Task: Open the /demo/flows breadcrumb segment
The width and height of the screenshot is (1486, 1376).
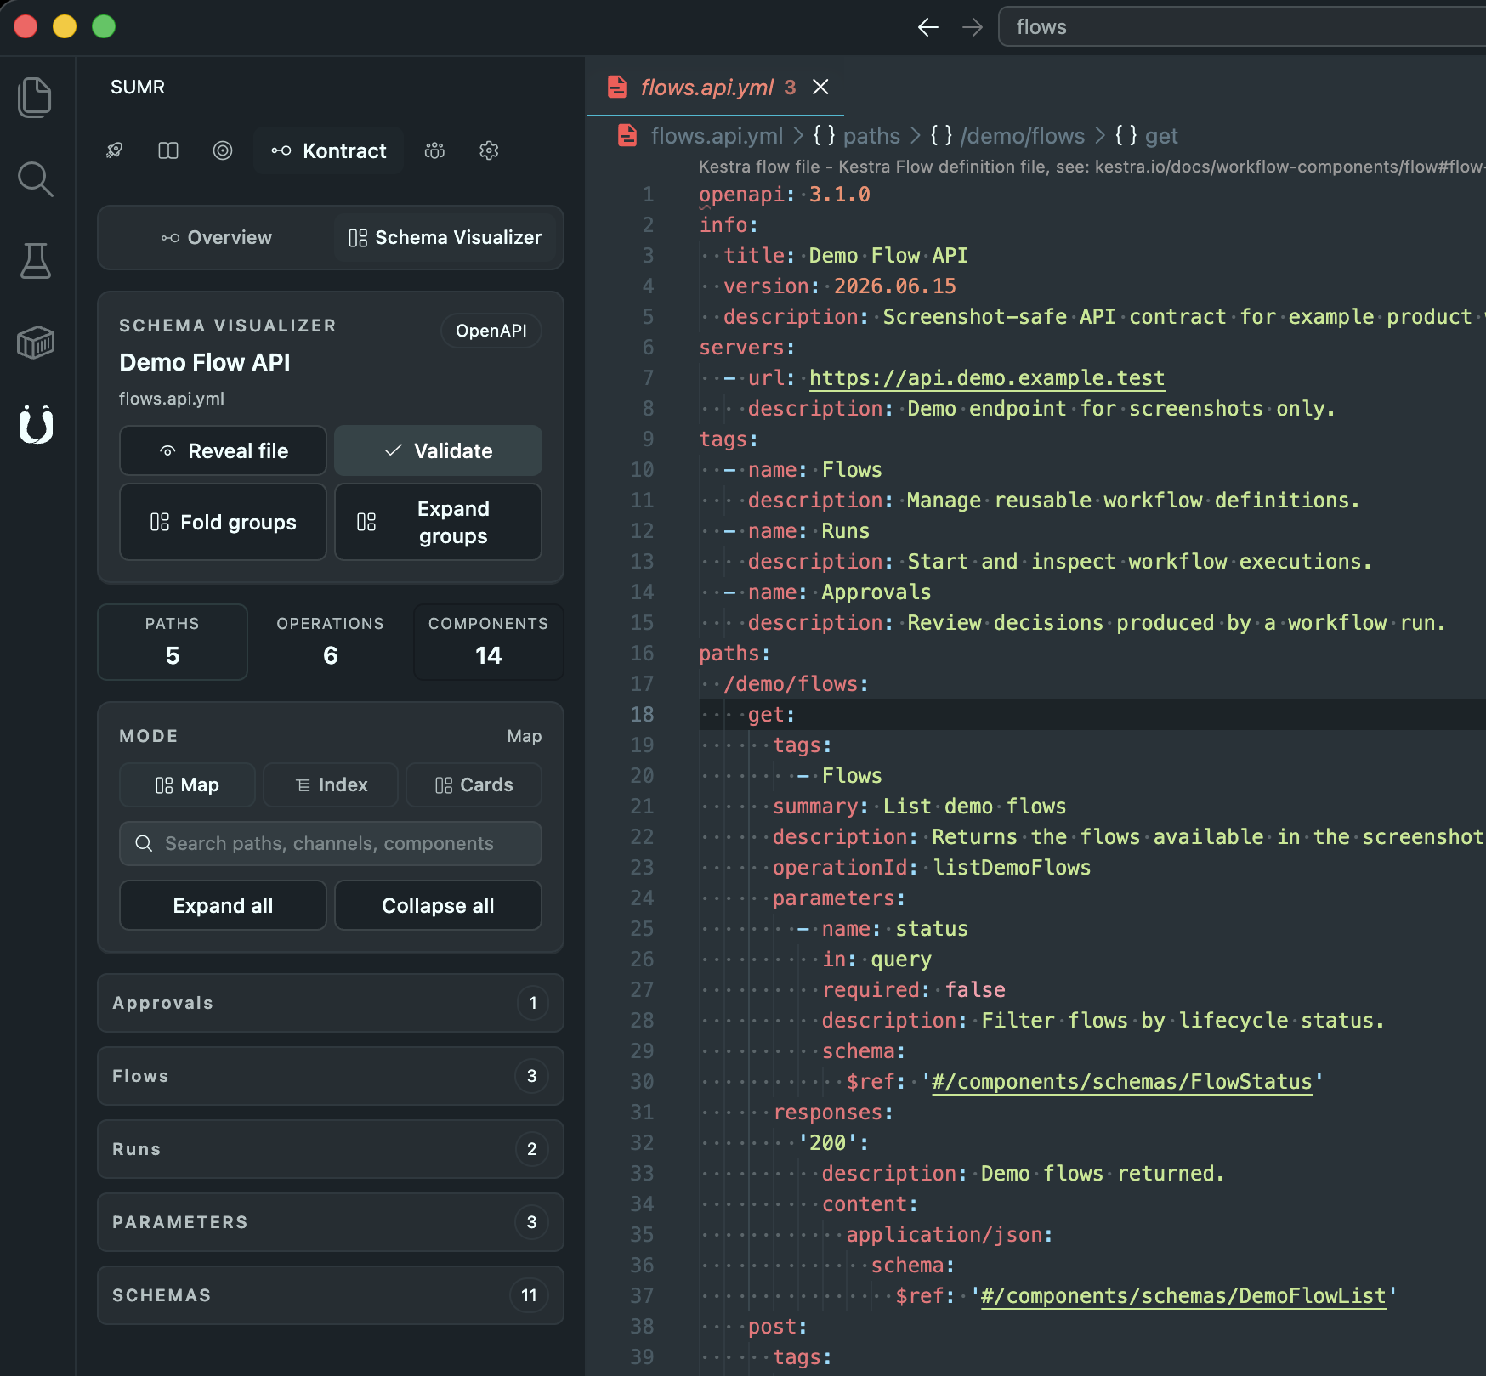Action: pyautogui.click(x=1022, y=135)
